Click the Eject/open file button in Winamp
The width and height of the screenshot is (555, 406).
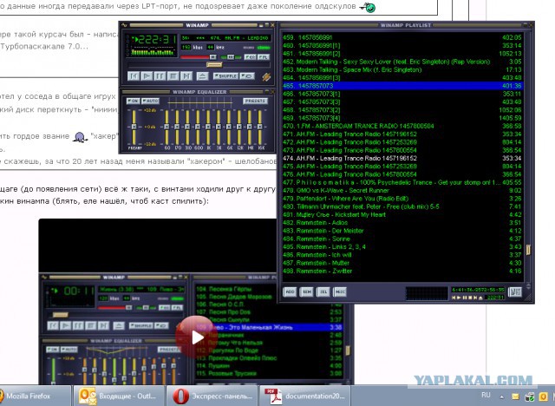click(x=202, y=76)
